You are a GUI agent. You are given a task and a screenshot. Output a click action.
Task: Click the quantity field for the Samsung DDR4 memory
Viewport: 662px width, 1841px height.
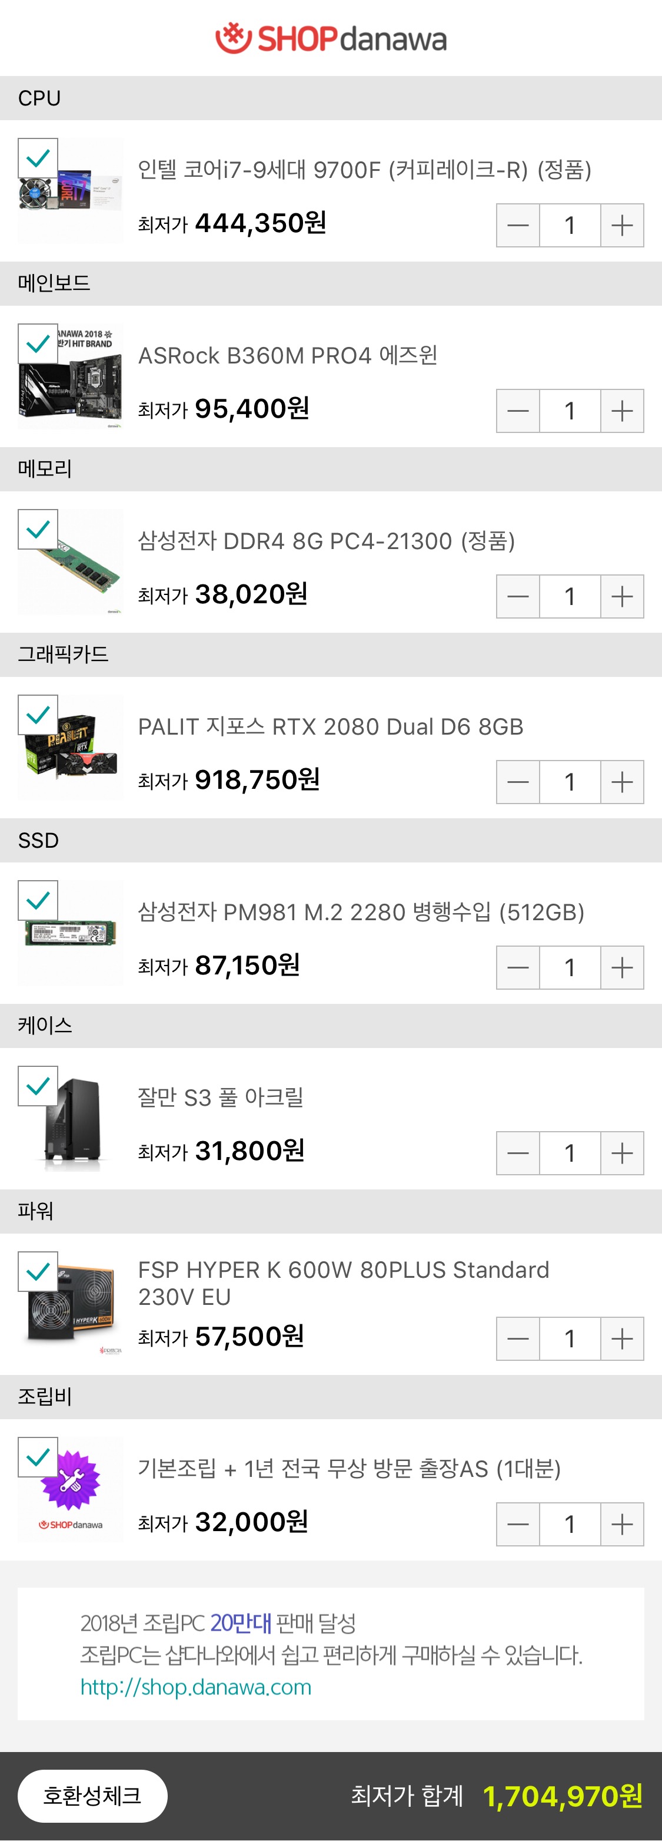coord(569,596)
